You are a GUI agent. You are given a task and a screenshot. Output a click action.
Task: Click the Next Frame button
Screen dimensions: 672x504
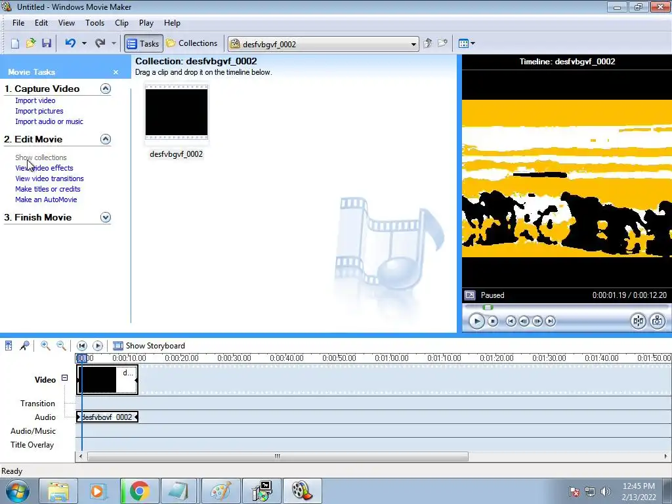tap(537, 321)
